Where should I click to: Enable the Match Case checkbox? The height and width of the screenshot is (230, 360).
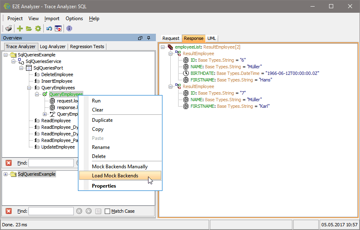pos(108,211)
